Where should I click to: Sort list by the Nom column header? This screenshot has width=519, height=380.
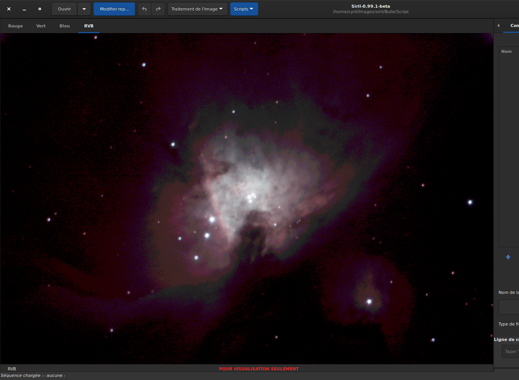[x=509, y=51]
